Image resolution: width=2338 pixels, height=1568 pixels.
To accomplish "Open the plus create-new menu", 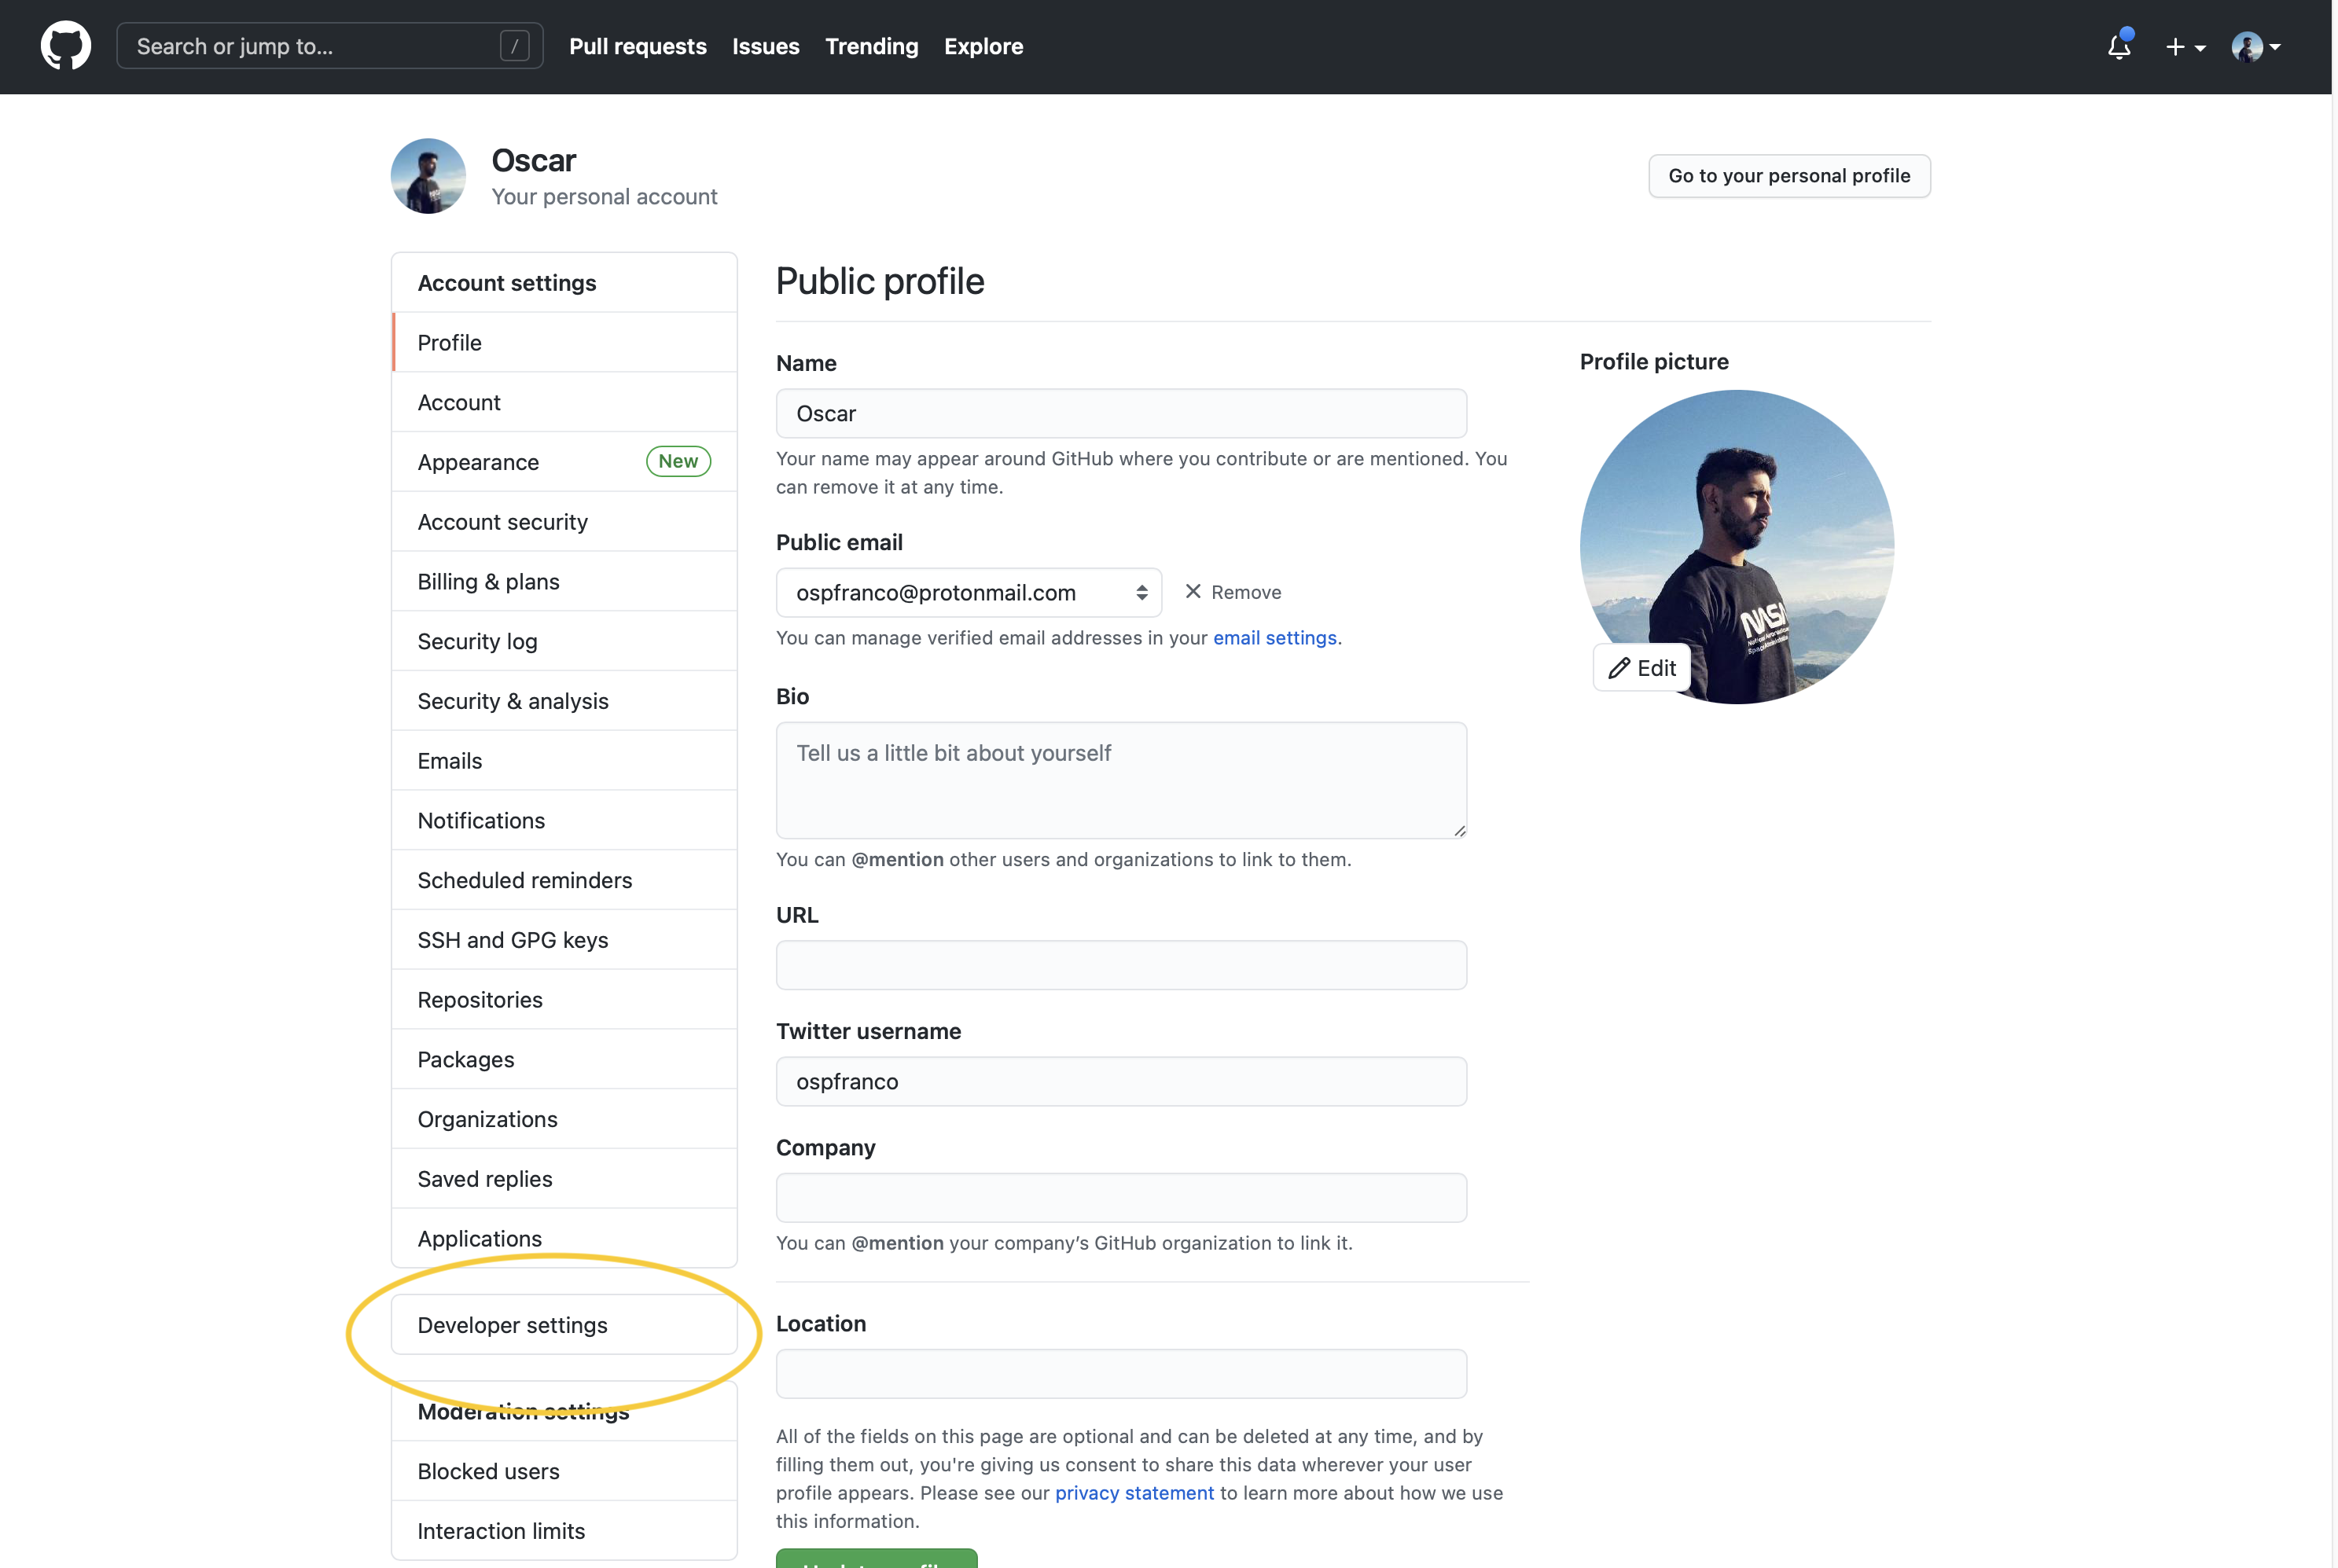I will pyautogui.click(x=2185, y=47).
